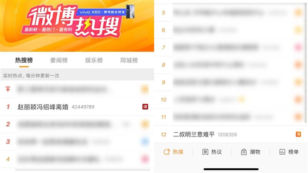Switch to the 娱乐榜 tab
The height and width of the screenshot is (173, 308).
[x=94, y=60]
